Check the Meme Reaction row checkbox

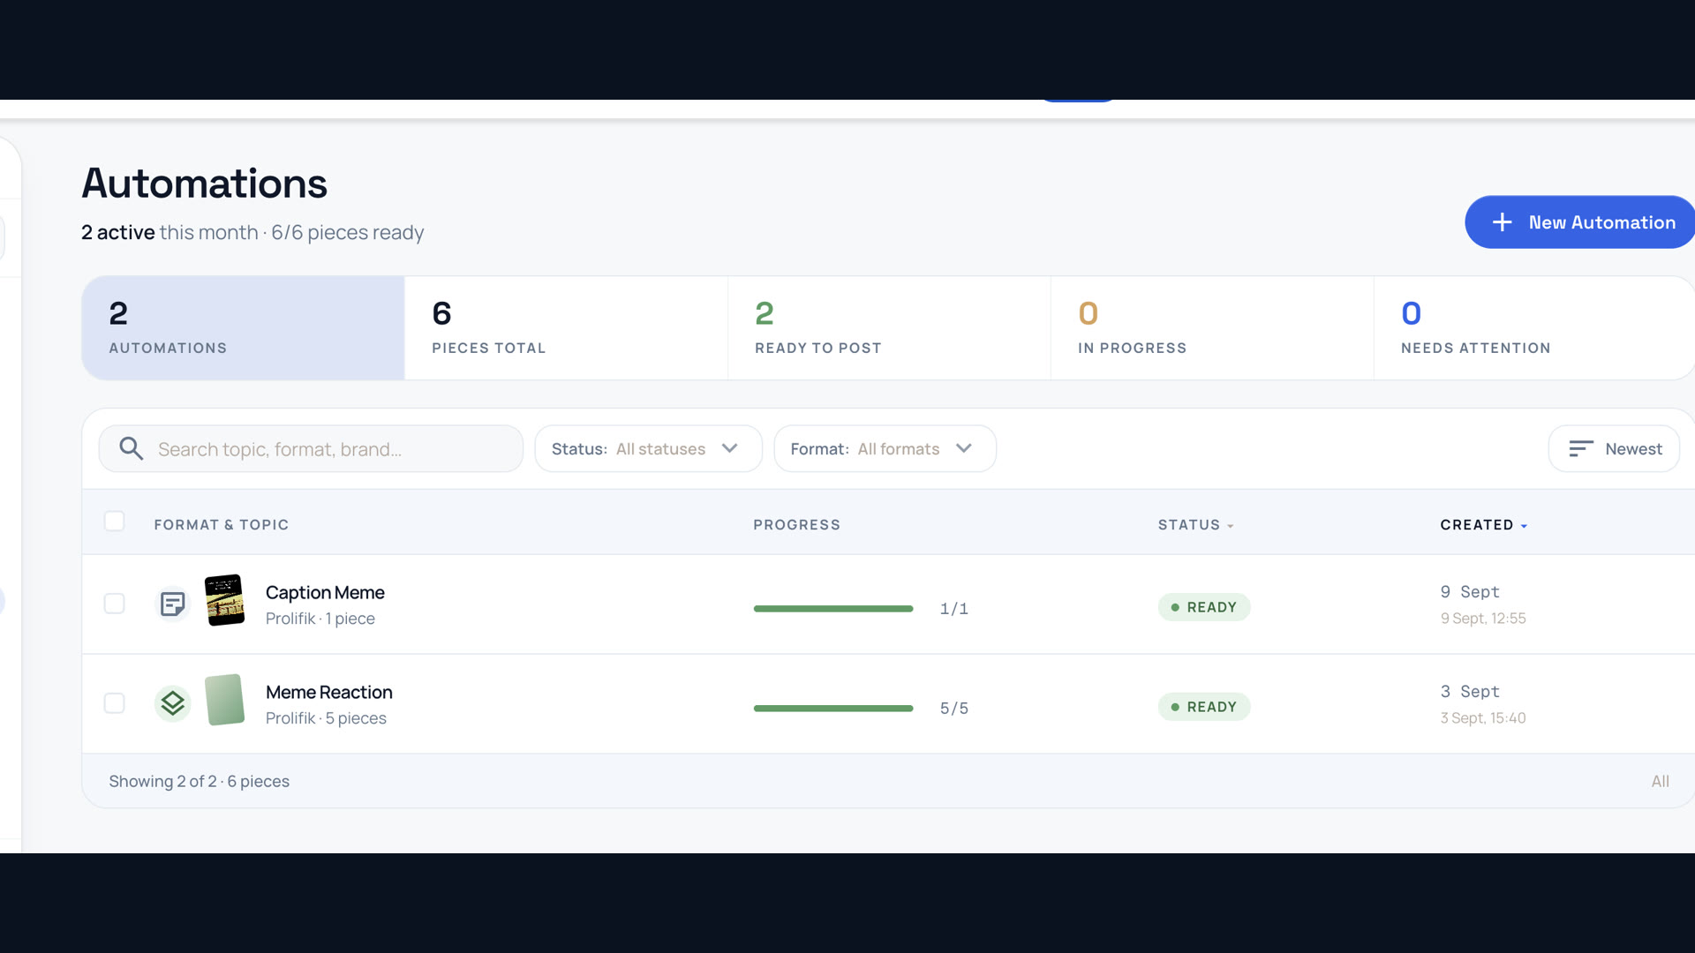point(114,703)
